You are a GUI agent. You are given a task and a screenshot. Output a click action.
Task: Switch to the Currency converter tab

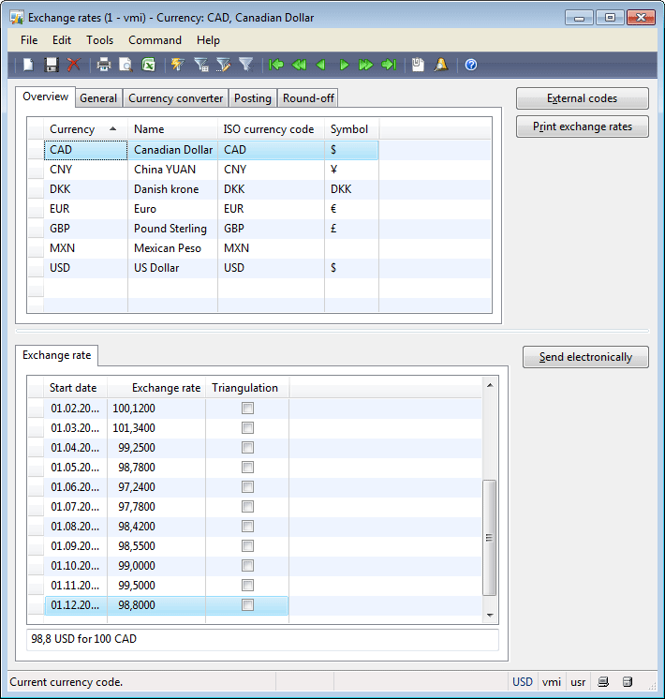(175, 98)
